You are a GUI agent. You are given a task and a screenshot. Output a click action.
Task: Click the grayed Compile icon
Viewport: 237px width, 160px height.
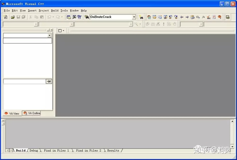pos(147,24)
